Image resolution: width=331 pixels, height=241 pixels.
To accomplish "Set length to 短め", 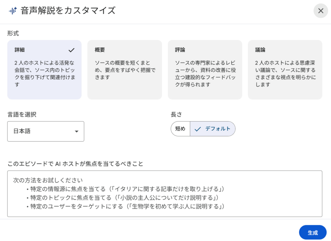I will coord(180,129).
